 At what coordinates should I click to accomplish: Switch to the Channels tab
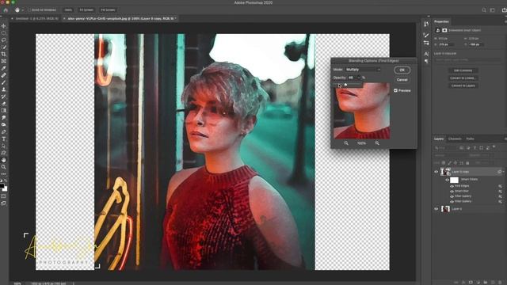455,139
